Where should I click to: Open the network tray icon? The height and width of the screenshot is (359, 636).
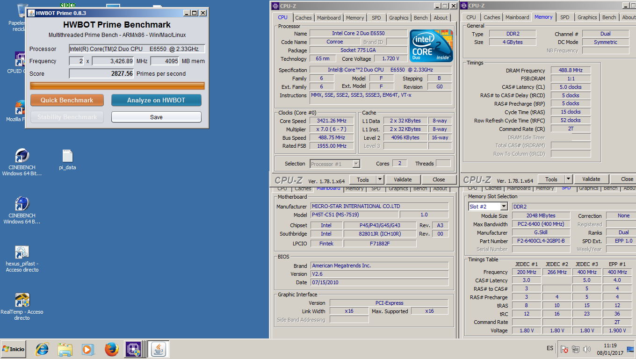(576, 349)
